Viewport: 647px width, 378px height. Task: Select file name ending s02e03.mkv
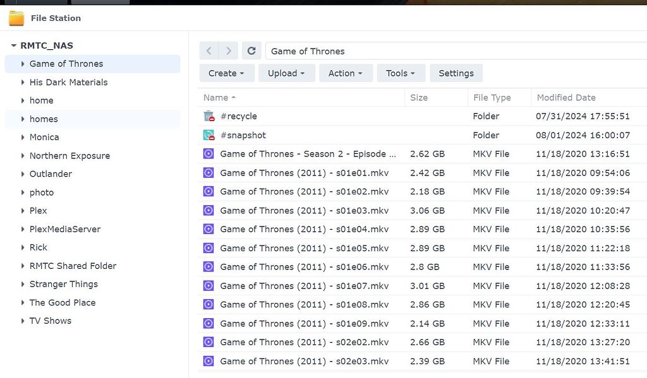[x=305, y=361]
